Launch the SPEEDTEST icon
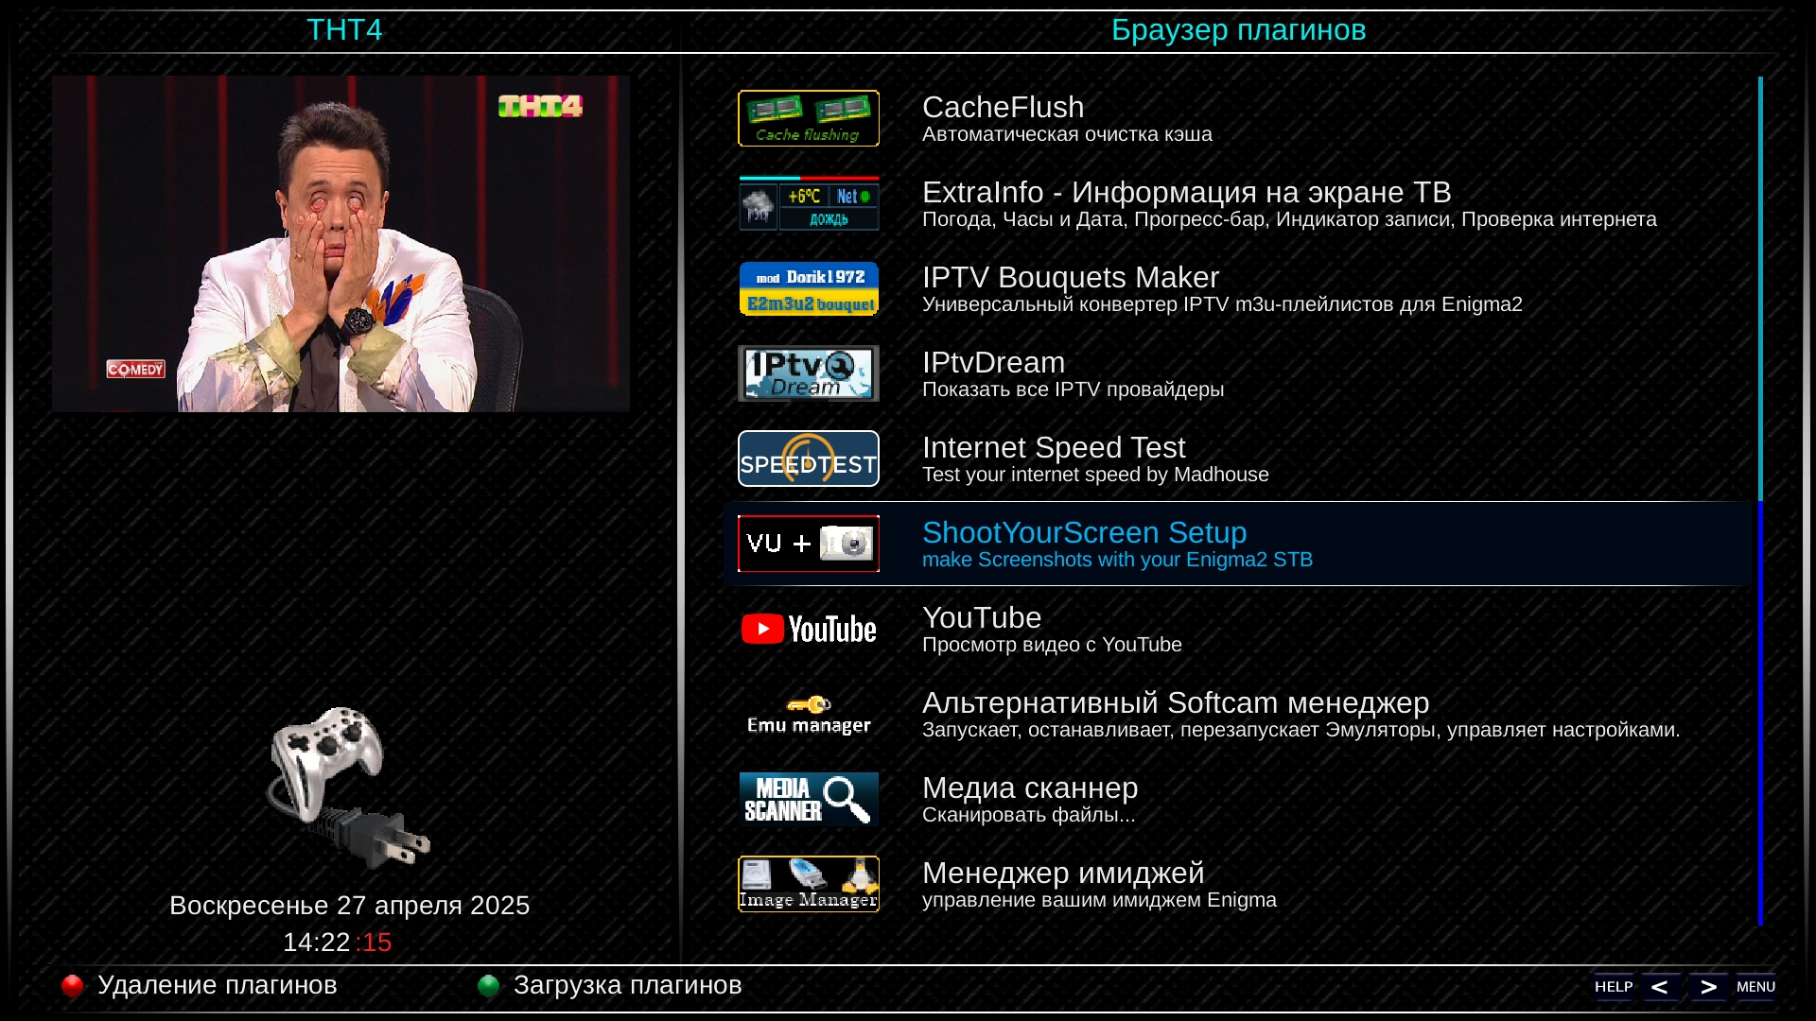This screenshot has width=1816, height=1021. click(809, 459)
